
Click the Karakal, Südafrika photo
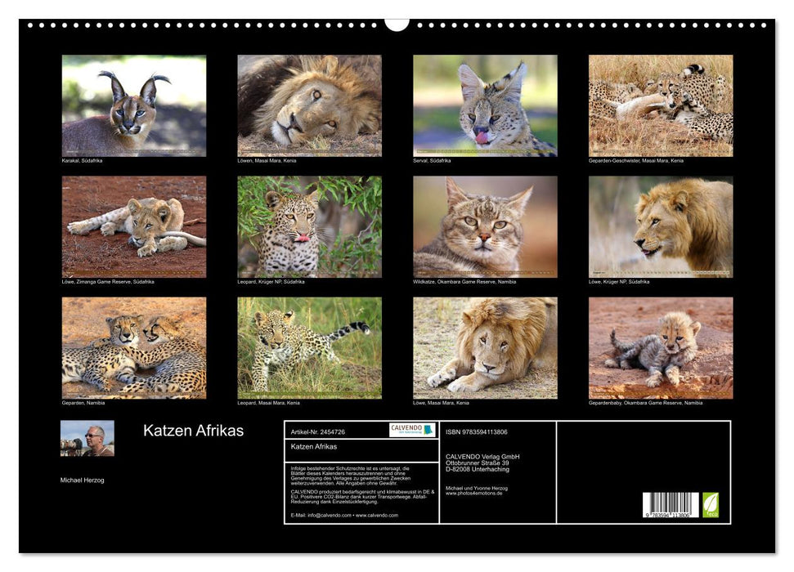point(133,105)
